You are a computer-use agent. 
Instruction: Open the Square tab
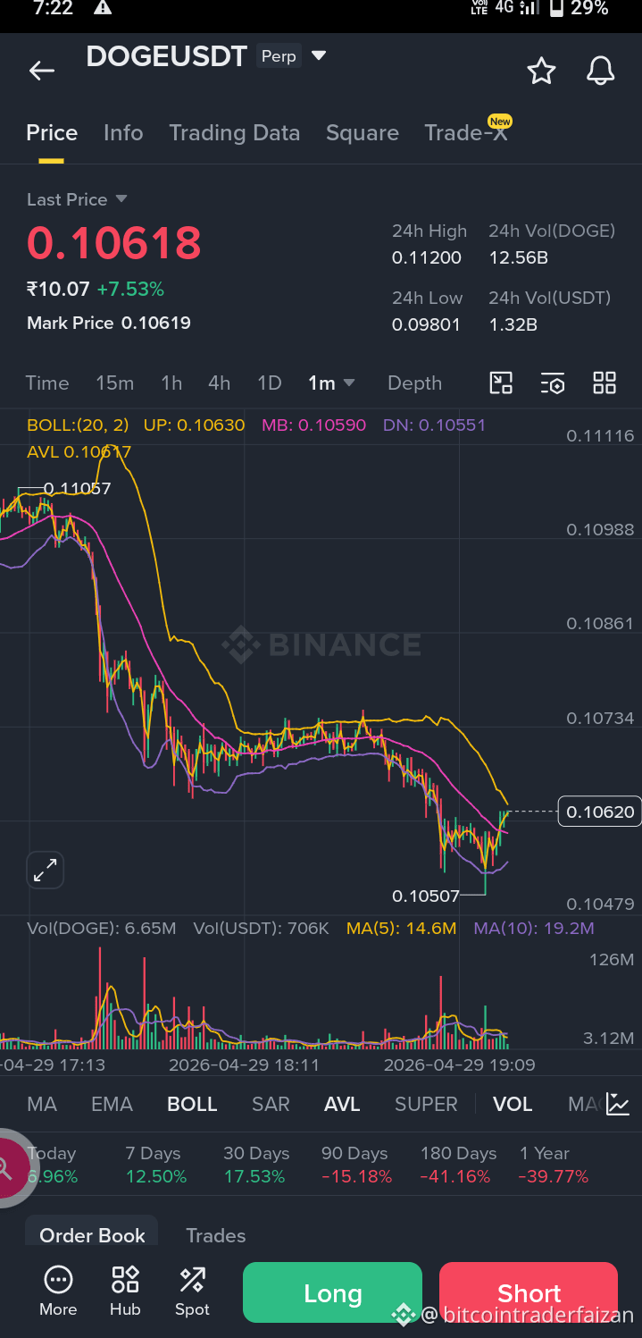pyautogui.click(x=363, y=133)
